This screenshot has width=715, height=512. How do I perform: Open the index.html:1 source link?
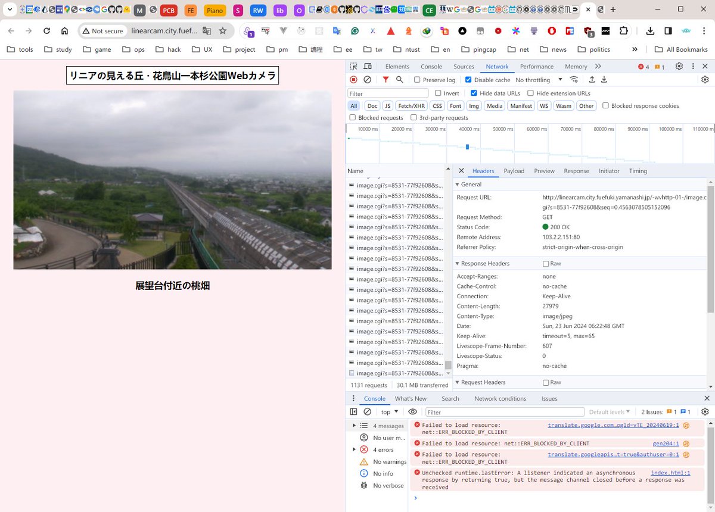[x=670, y=473]
